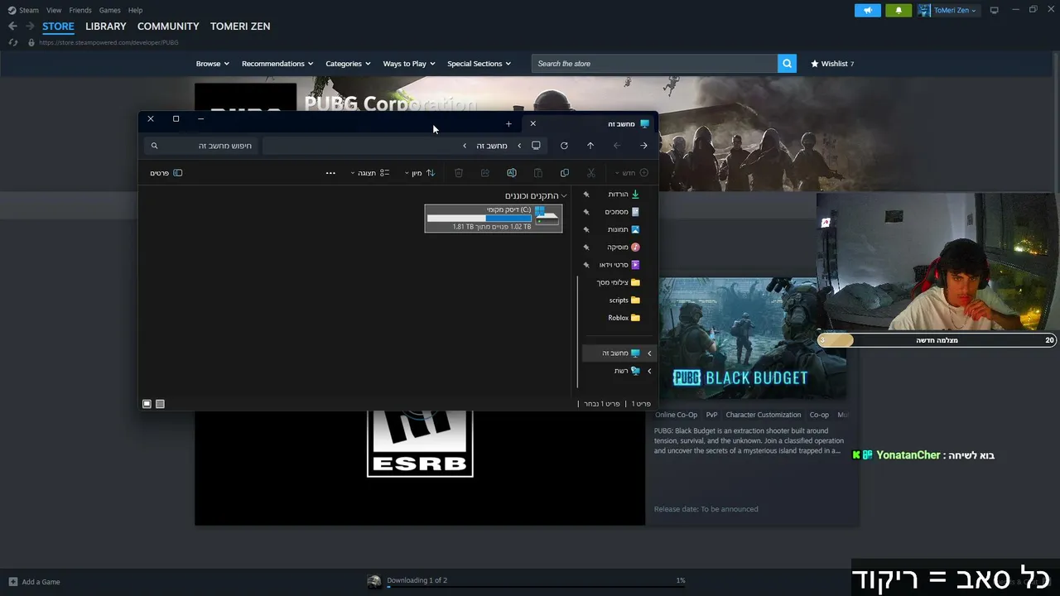Unpin מוסיקה from quick access

[x=586, y=248]
